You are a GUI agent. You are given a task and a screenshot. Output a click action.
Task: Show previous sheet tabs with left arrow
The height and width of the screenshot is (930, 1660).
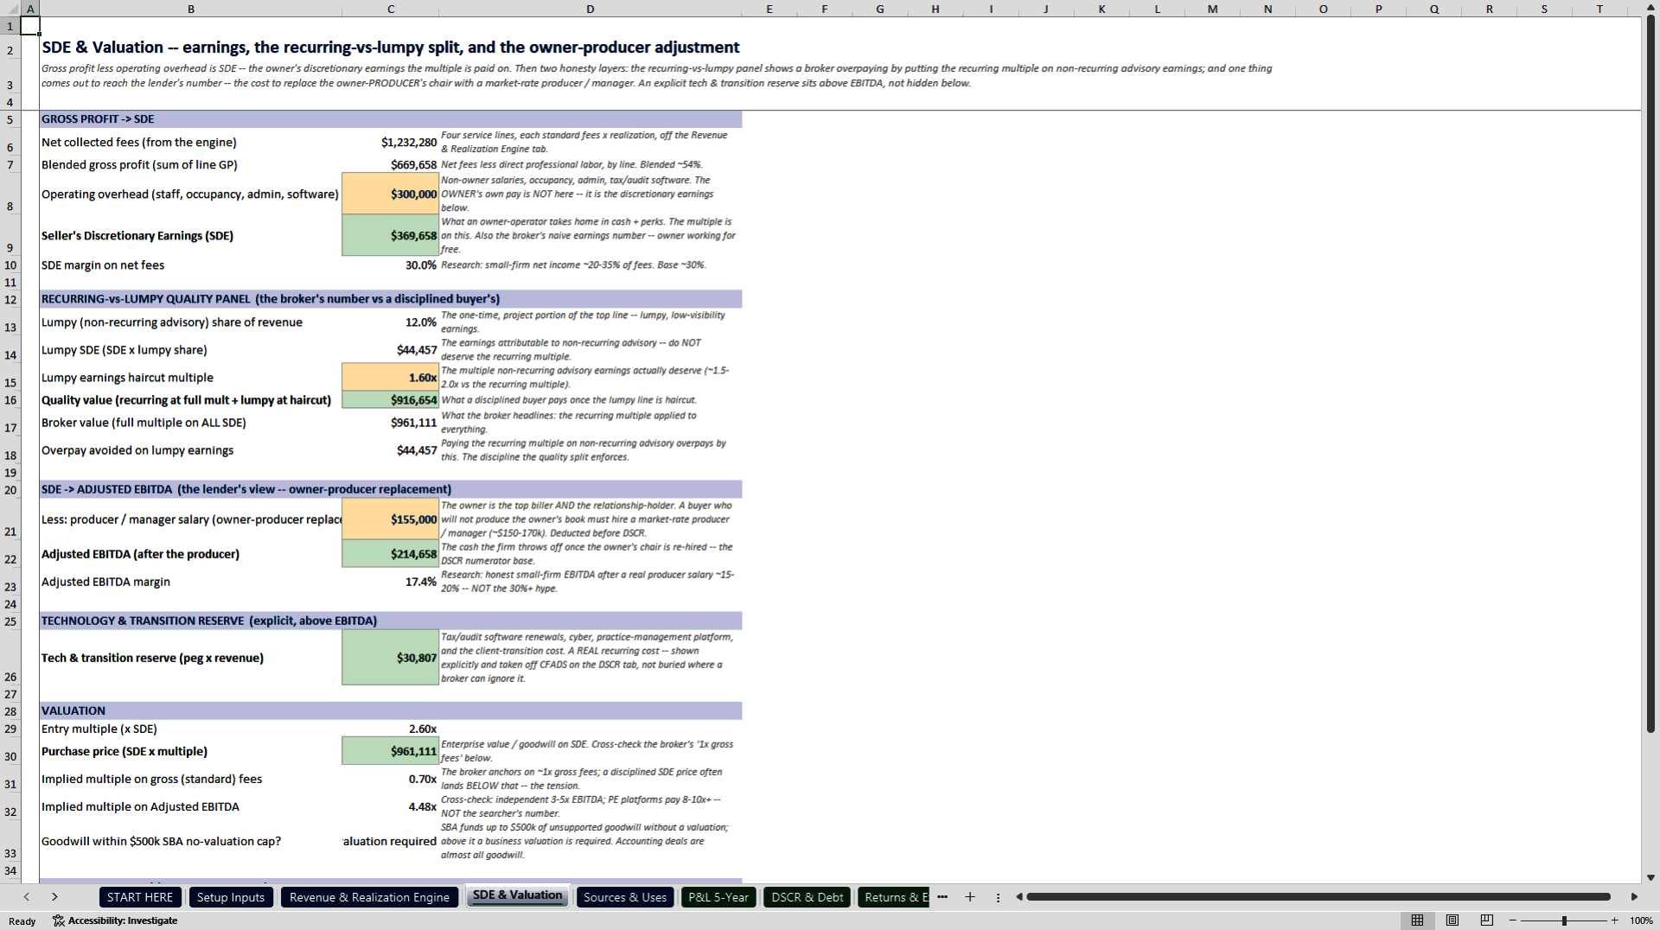pyautogui.click(x=27, y=897)
